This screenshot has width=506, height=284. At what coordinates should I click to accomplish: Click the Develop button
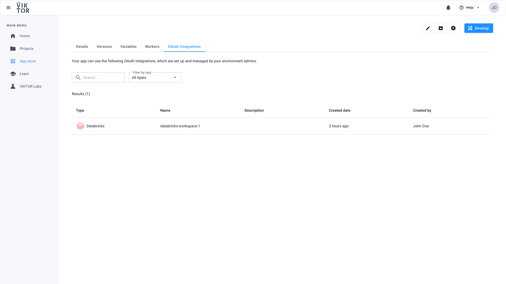pos(478,28)
